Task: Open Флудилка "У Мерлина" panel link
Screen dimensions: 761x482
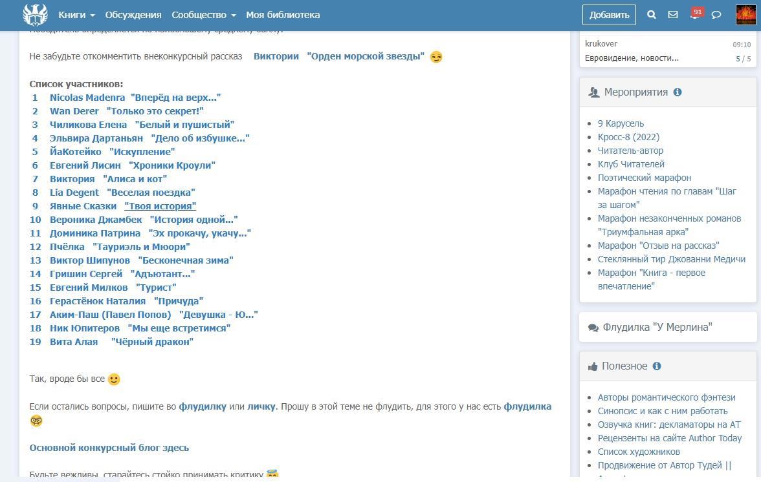Action: click(x=657, y=328)
